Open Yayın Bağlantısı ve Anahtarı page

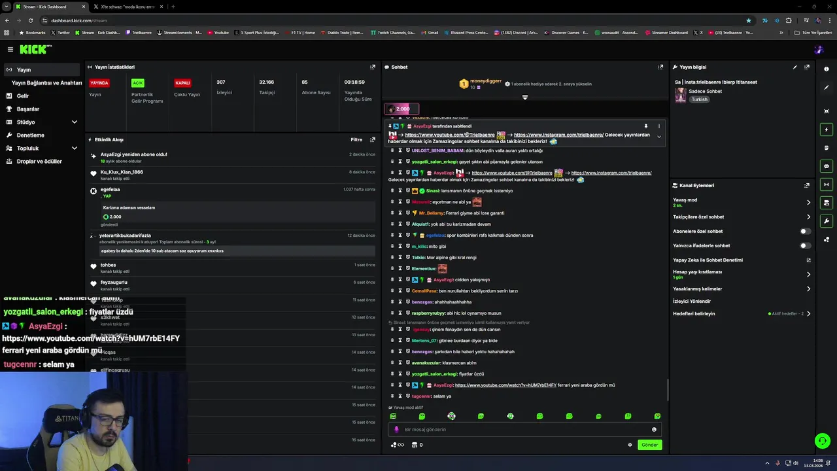click(46, 82)
